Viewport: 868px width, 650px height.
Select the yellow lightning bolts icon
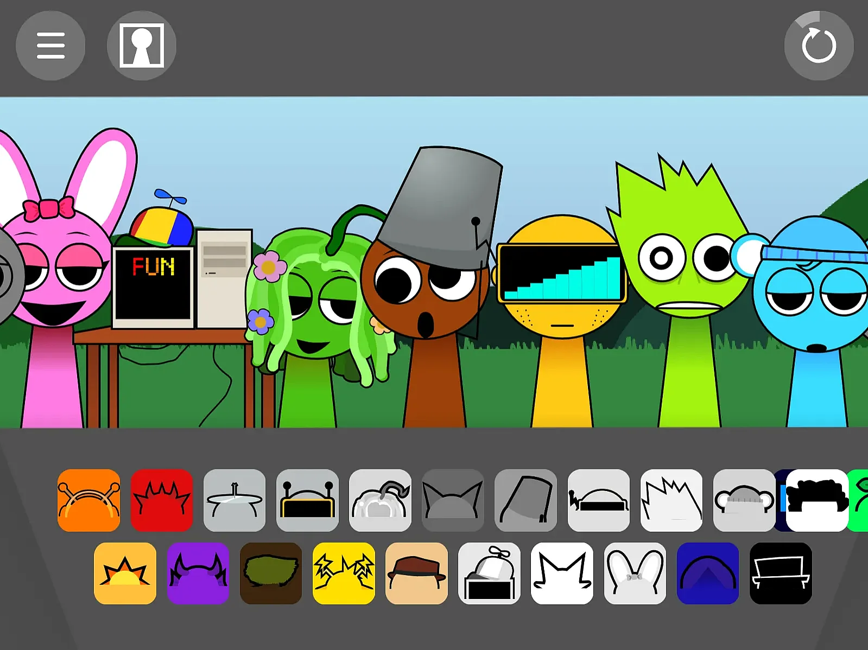tap(344, 573)
